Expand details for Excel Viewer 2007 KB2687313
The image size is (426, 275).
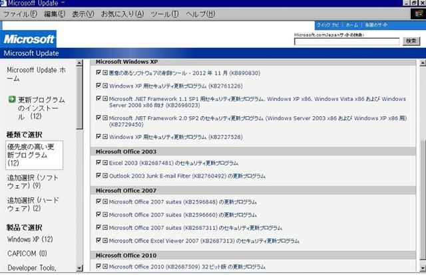pyautogui.click(x=105, y=240)
